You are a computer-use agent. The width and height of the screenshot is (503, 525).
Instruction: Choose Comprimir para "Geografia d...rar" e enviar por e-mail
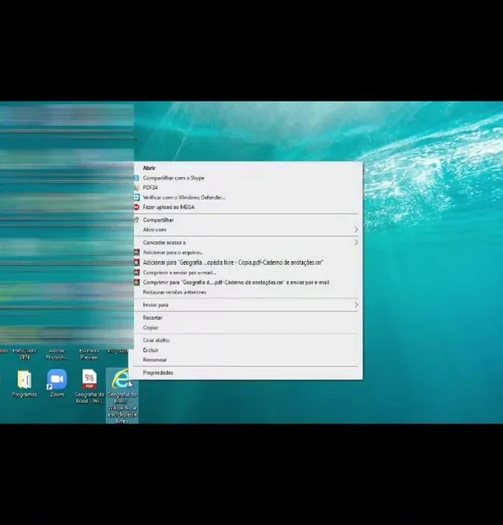click(236, 282)
